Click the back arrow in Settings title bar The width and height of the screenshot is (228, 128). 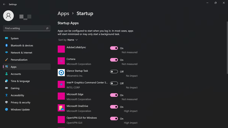(x=4, y=4)
